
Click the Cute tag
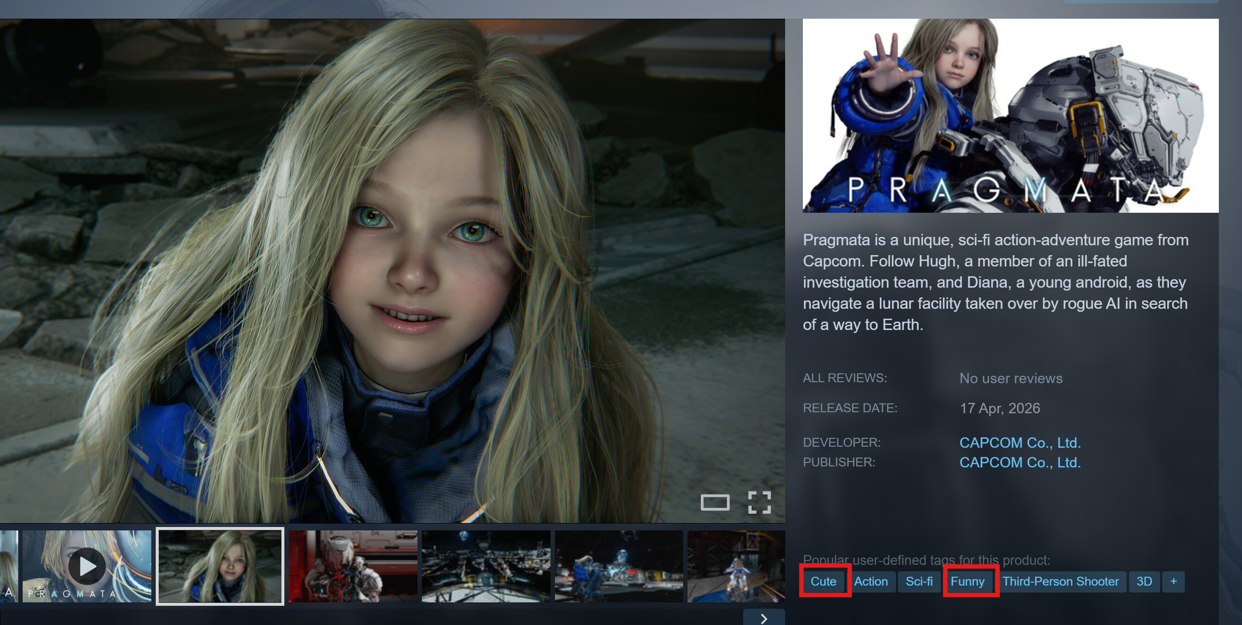(824, 582)
